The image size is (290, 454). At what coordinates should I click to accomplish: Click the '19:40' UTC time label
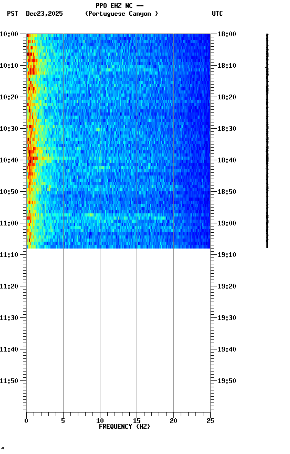(x=227, y=349)
